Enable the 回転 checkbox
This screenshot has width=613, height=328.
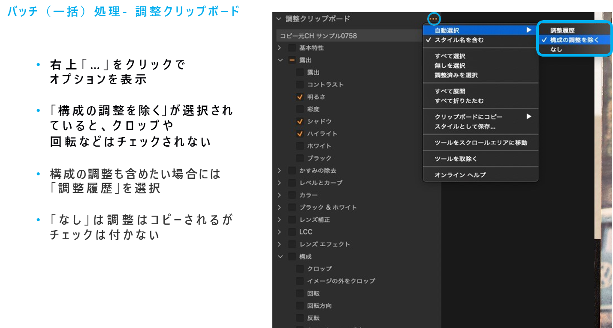[299, 293]
